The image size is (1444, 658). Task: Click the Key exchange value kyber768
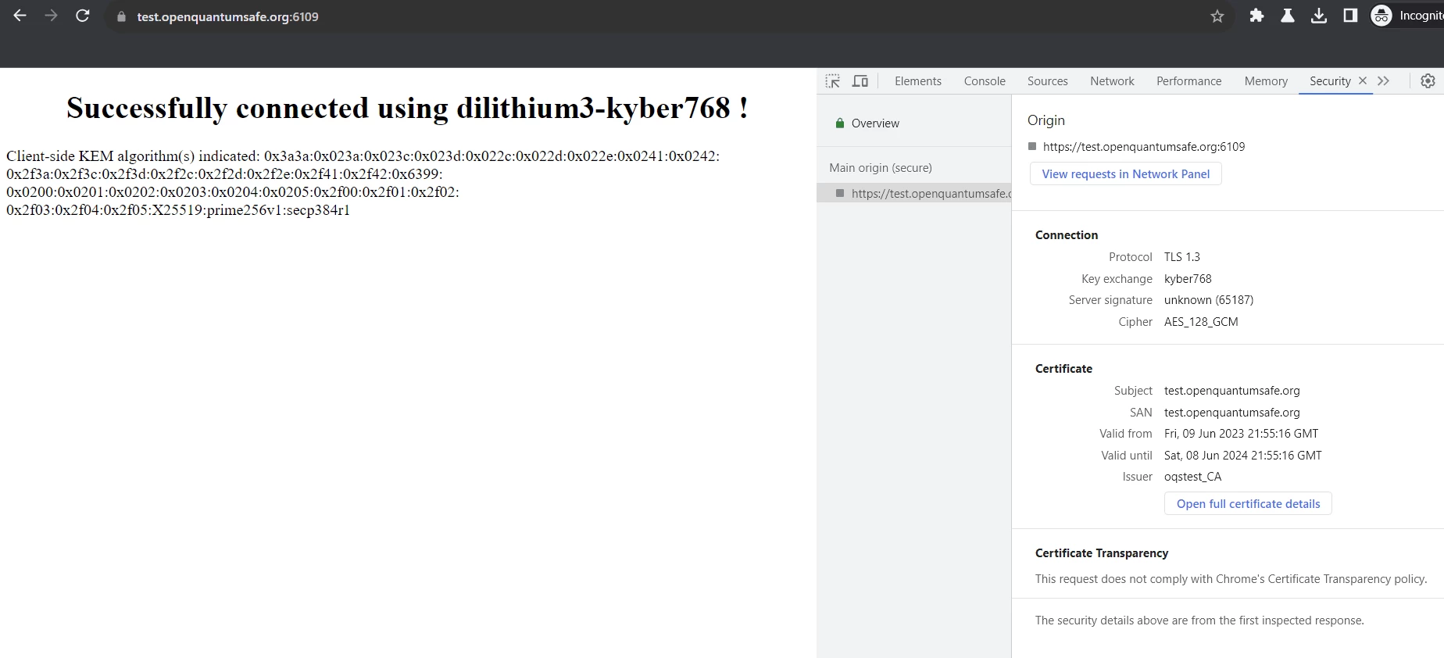tap(1188, 279)
